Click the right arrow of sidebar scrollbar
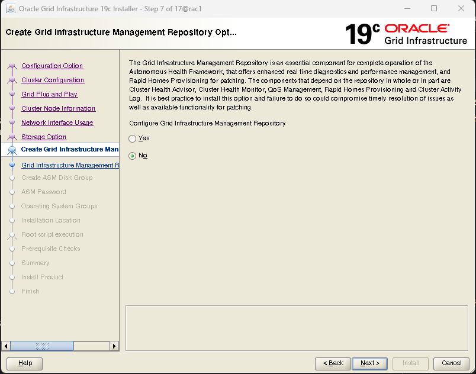This screenshot has height=374, width=476. [x=114, y=346]
